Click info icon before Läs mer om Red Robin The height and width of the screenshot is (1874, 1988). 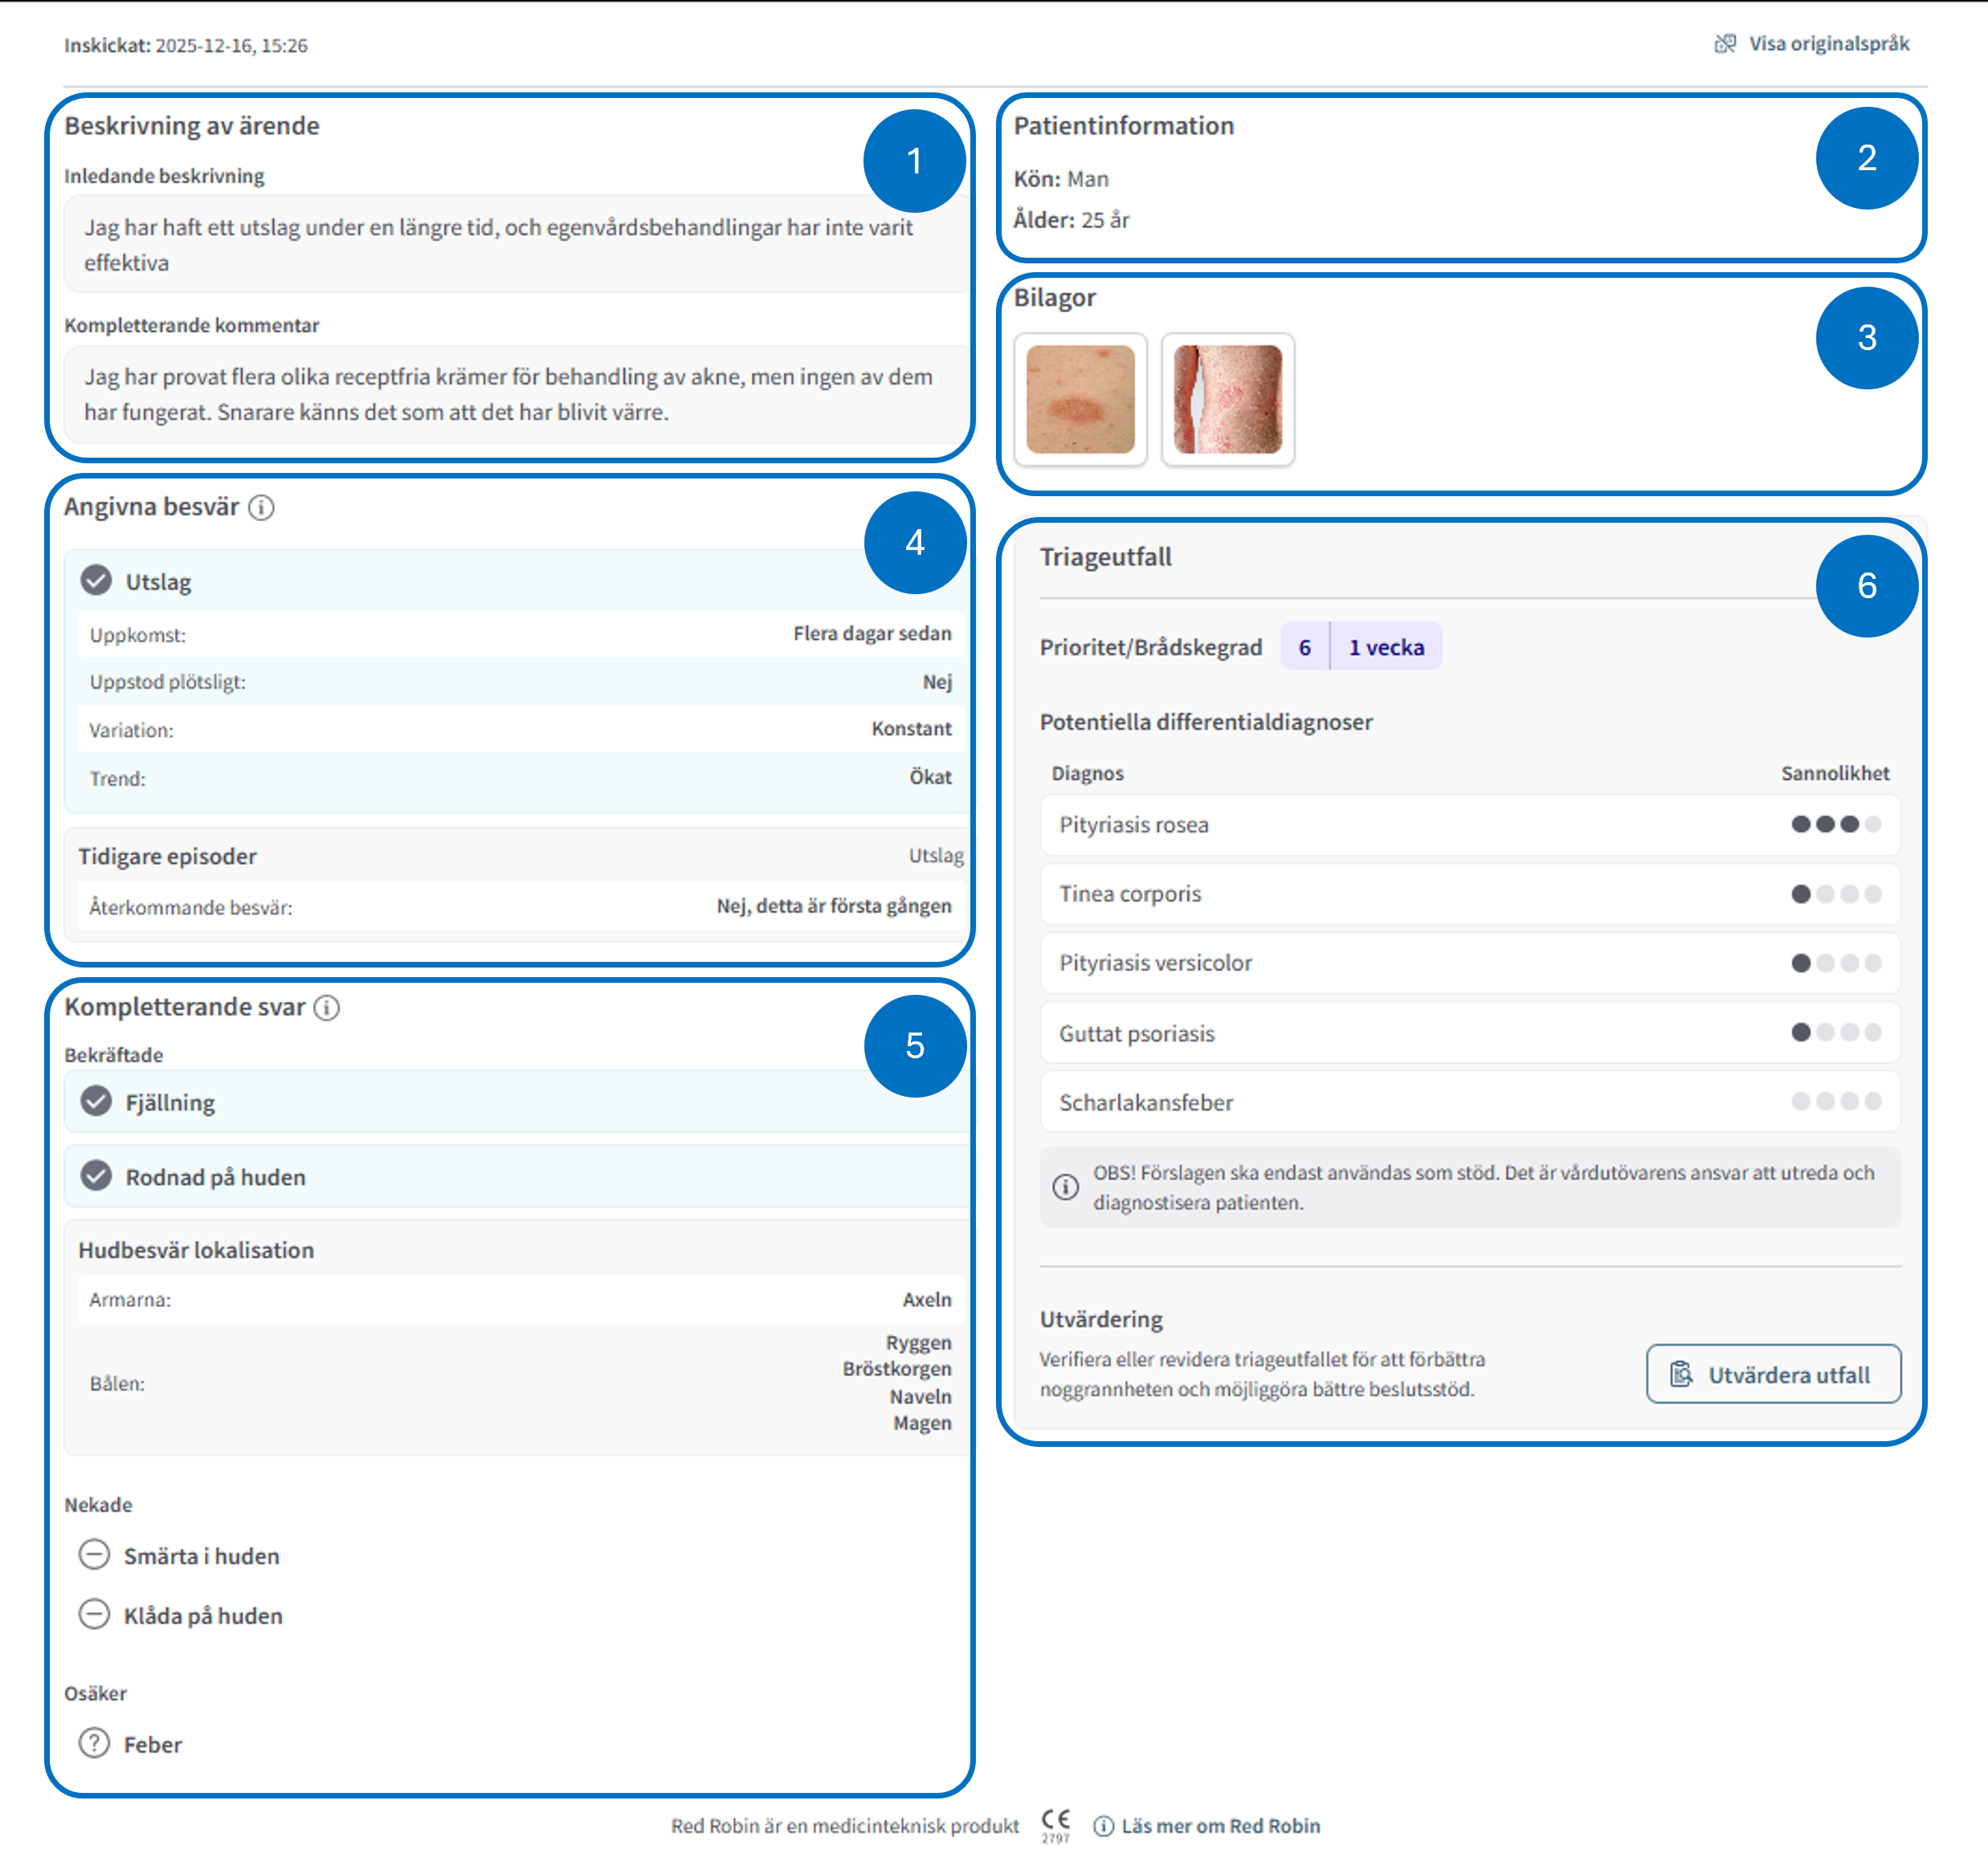pyautogui.click(x=1103, y=1826)
